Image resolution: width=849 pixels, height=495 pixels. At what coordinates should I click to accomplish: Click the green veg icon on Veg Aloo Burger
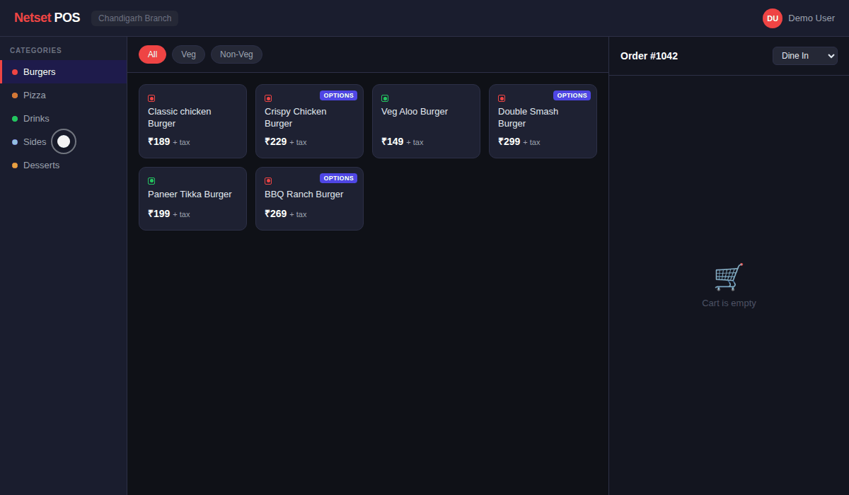click(x=385, y=98)
